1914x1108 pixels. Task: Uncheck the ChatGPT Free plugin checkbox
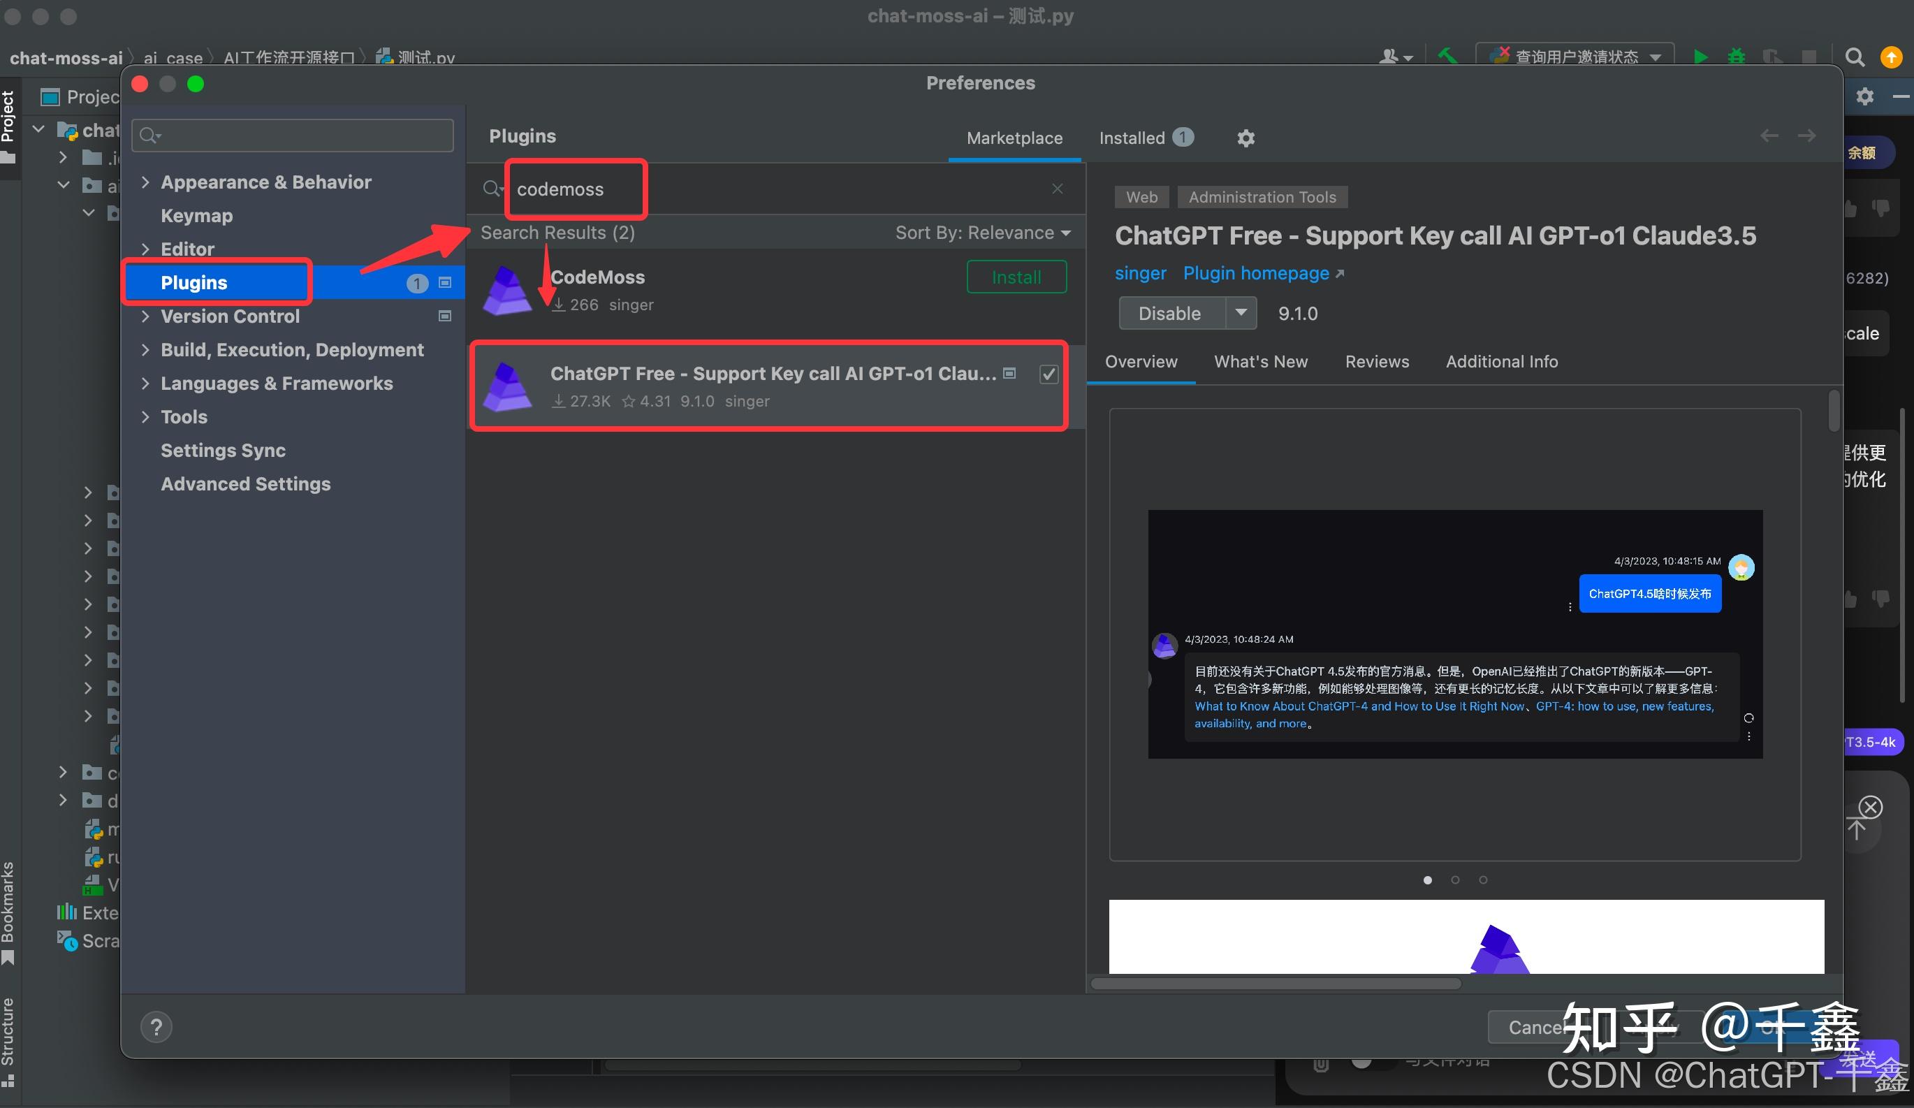(x=1049, y=374)
